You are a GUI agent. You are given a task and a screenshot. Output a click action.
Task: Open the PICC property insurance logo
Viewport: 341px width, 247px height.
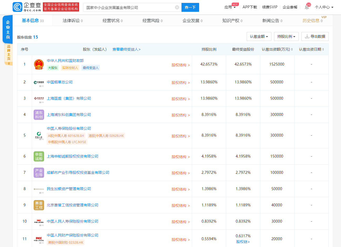(39, 239)
